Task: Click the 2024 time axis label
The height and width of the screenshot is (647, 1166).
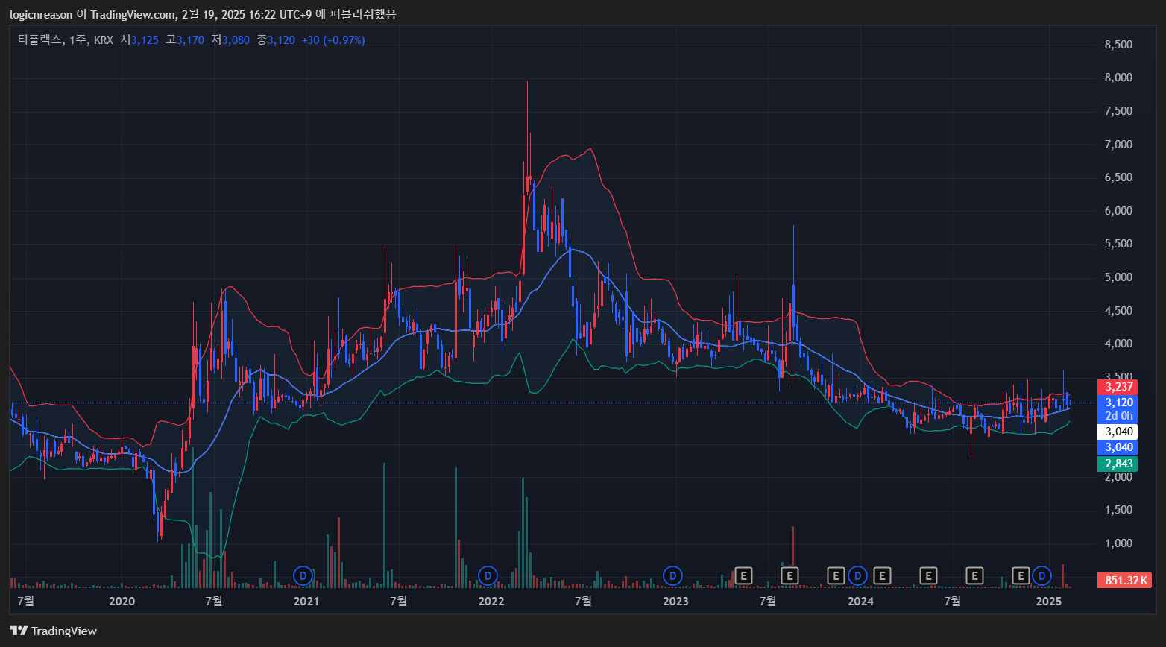Action: (861, 601)
